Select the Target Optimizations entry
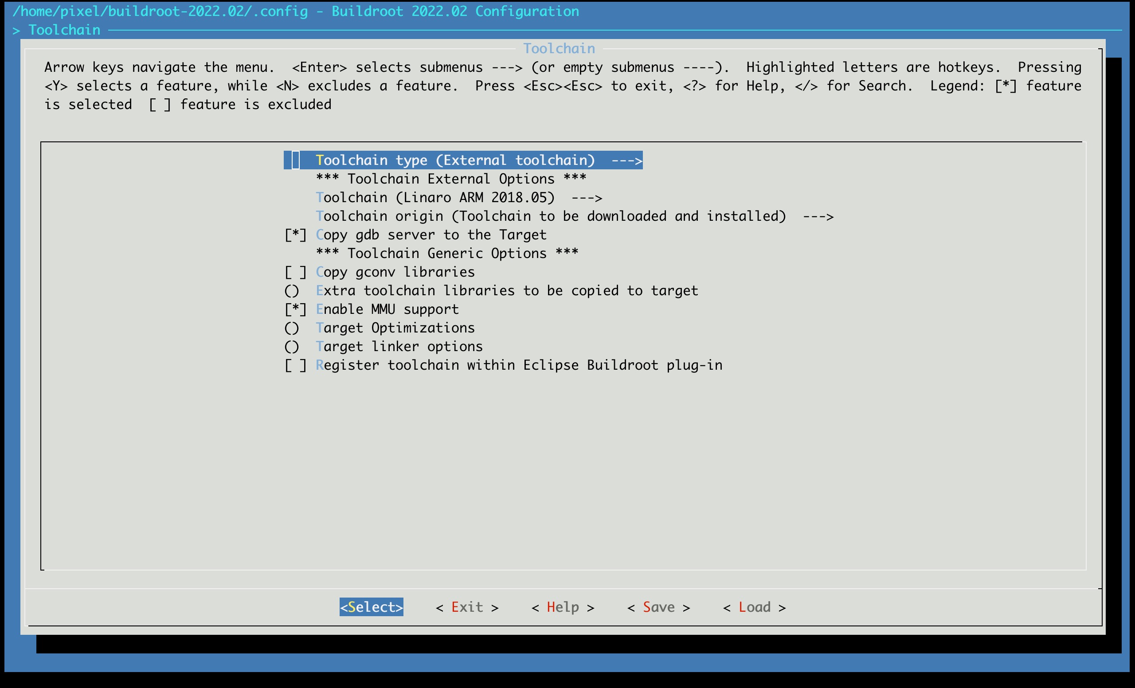The width and height of the screenshot is (1135, 688). tap(379, 328)
